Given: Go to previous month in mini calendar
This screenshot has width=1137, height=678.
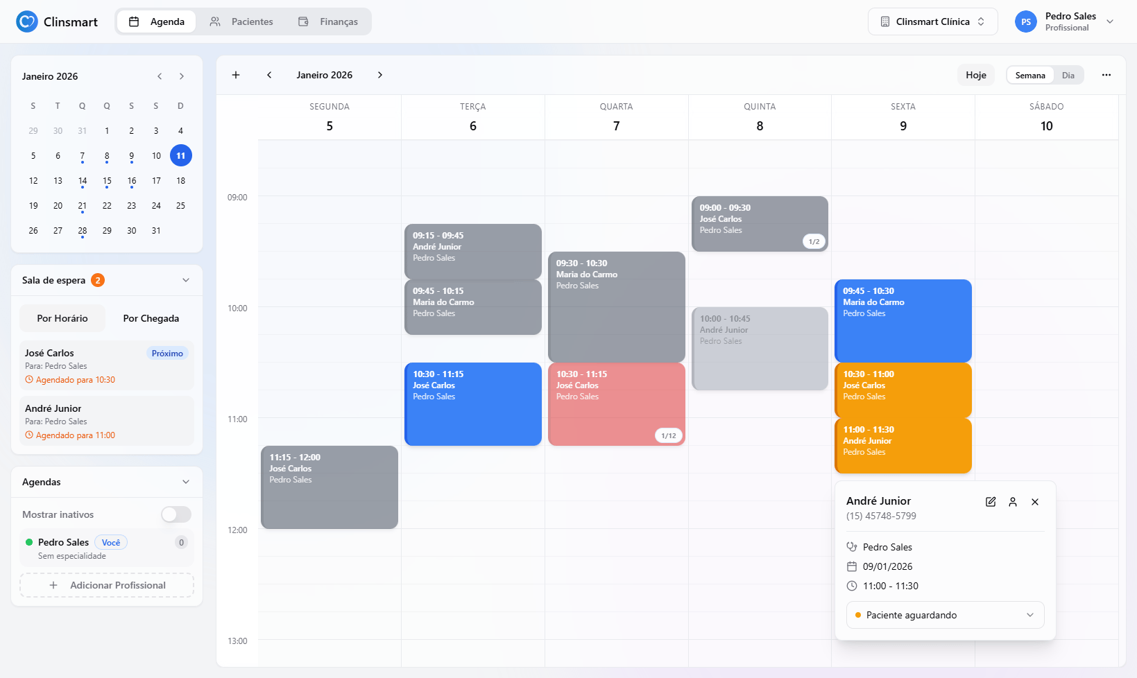Looking at the screenshot, I should coord(160,76).
